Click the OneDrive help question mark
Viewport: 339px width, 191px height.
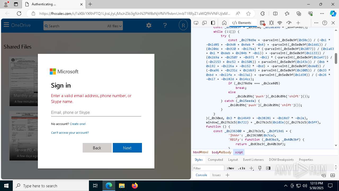(x=165, y=25)
